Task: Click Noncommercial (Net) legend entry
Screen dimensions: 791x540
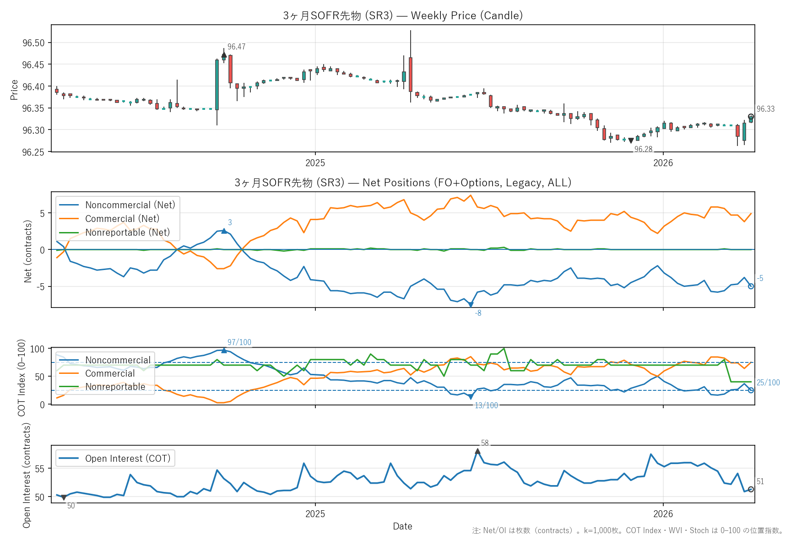Action: pyautogui.click(x=130, y=205)
